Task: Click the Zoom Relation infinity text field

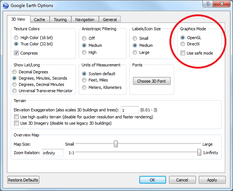Action: (53, 153)
